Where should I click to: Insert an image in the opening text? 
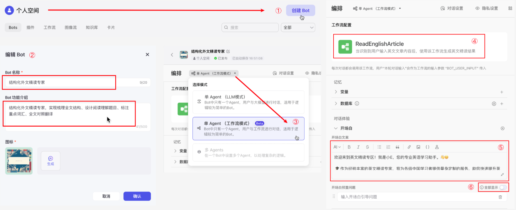(418, 147)
